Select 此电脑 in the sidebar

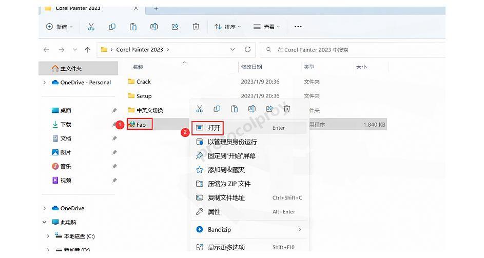tap(64, 222)
